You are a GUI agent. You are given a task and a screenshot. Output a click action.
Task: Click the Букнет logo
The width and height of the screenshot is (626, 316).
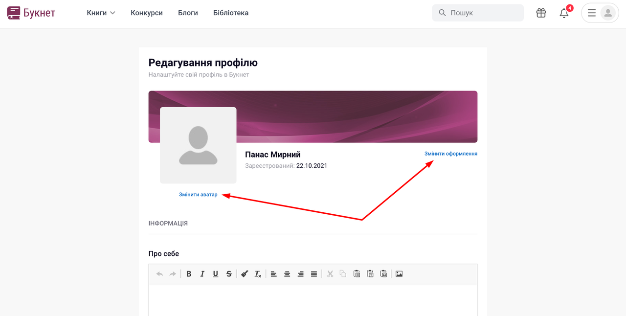31,13
